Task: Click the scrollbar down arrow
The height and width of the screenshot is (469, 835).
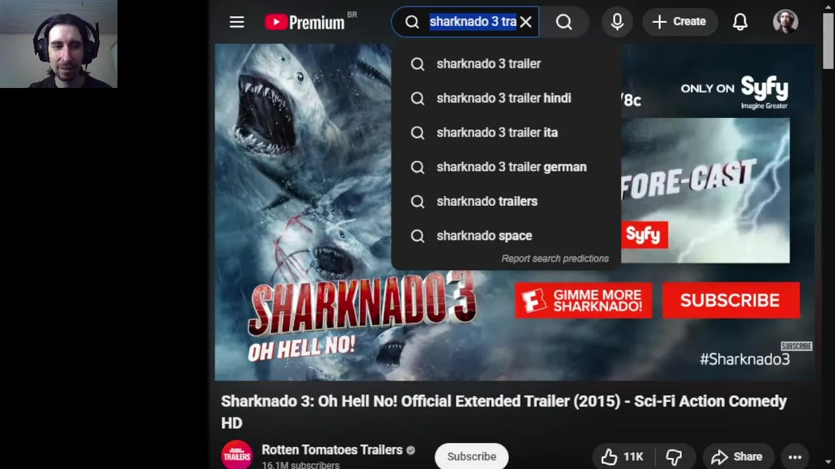Action: point(828,462)
